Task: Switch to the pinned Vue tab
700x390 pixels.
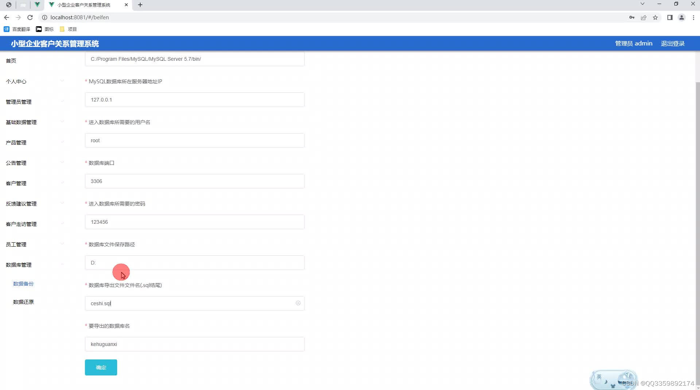Action: [x=37, y=5]
